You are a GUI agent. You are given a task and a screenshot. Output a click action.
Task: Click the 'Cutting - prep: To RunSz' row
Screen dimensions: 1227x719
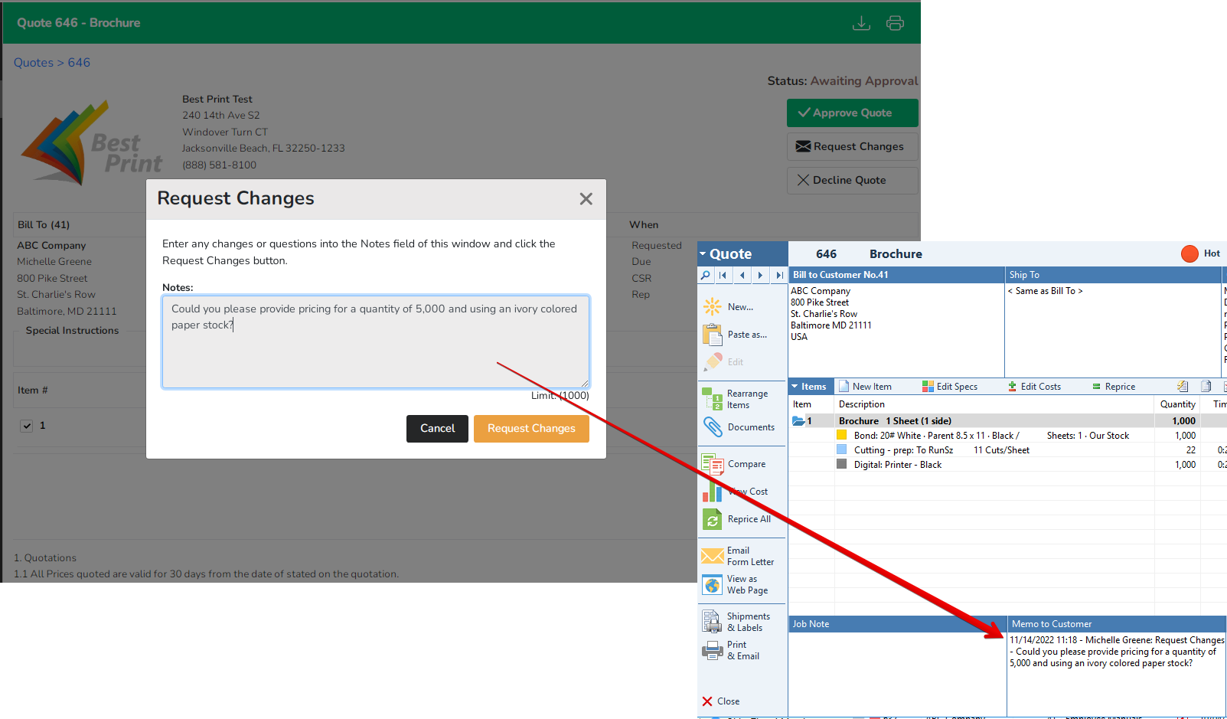pyautogui.click(x=1007, y=450)
